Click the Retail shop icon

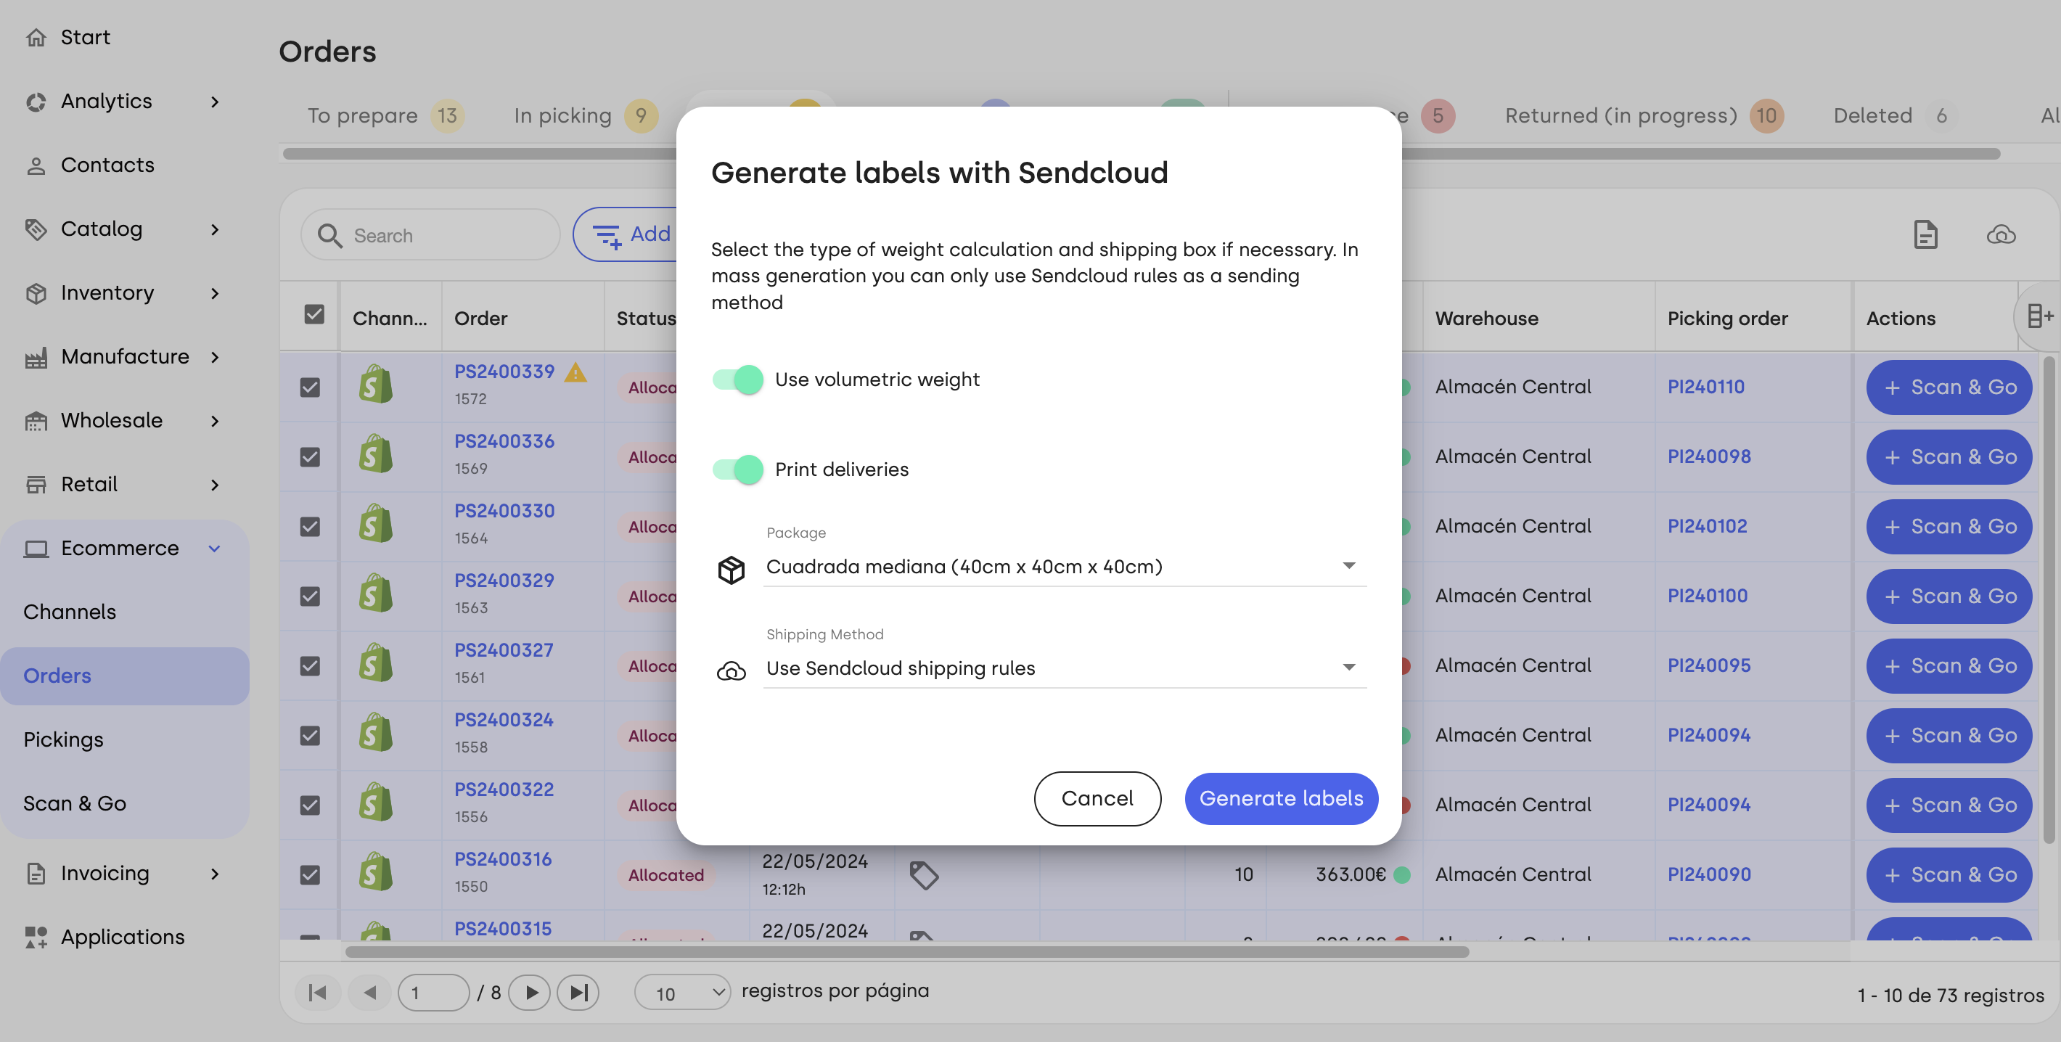pyautogui.click(x=36, y=485)
